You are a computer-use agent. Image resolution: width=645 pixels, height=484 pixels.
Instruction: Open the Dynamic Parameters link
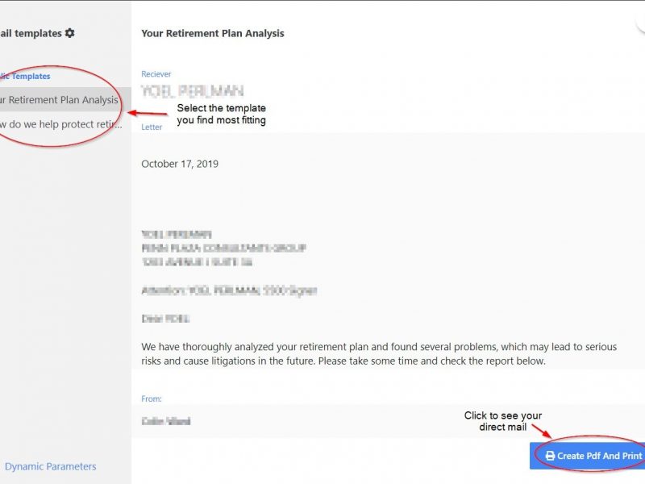click(x=50, y=466)
